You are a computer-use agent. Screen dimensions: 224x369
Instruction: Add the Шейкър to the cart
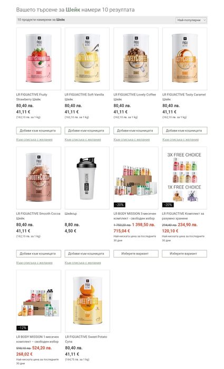click(87, 254)
